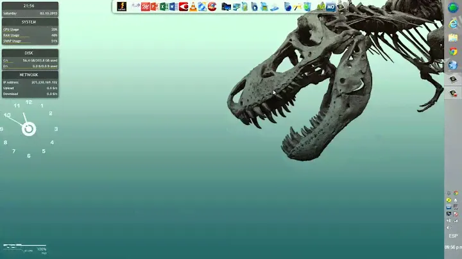Screen dimensions: 462x259
Task: Launch Excel from the top dock
Action: 164,7
